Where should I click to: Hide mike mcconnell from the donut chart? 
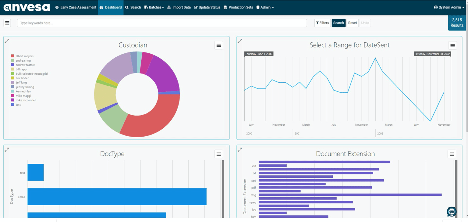(26, 100)
